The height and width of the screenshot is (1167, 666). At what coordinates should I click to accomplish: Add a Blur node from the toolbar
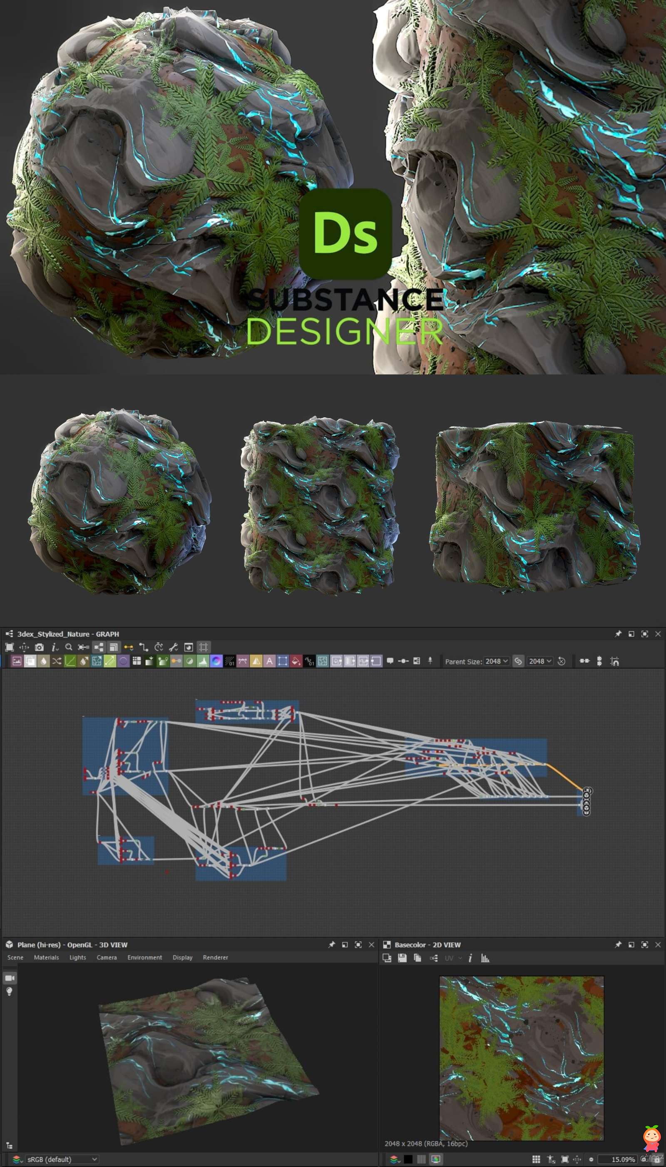tap(43, 662)
